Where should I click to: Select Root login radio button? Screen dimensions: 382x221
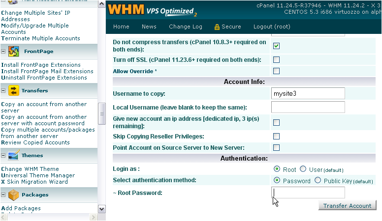click(x=277, y=169)
